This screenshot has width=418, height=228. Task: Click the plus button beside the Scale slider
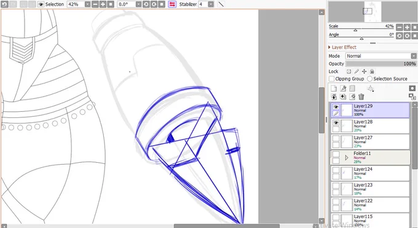407,27
